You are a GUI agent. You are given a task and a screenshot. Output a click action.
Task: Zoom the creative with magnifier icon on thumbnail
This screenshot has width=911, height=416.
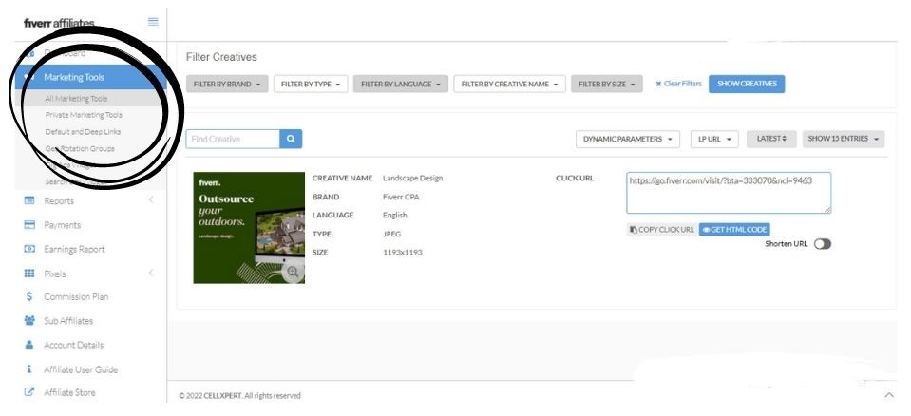coord(293,272)
